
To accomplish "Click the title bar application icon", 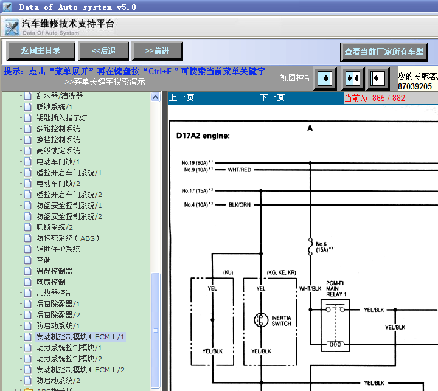I will 7,7.
